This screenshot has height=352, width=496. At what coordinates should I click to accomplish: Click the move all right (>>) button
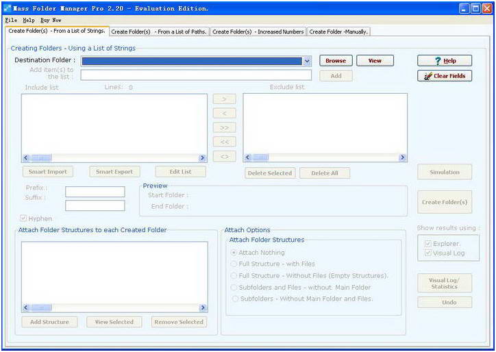coord(224,127)
